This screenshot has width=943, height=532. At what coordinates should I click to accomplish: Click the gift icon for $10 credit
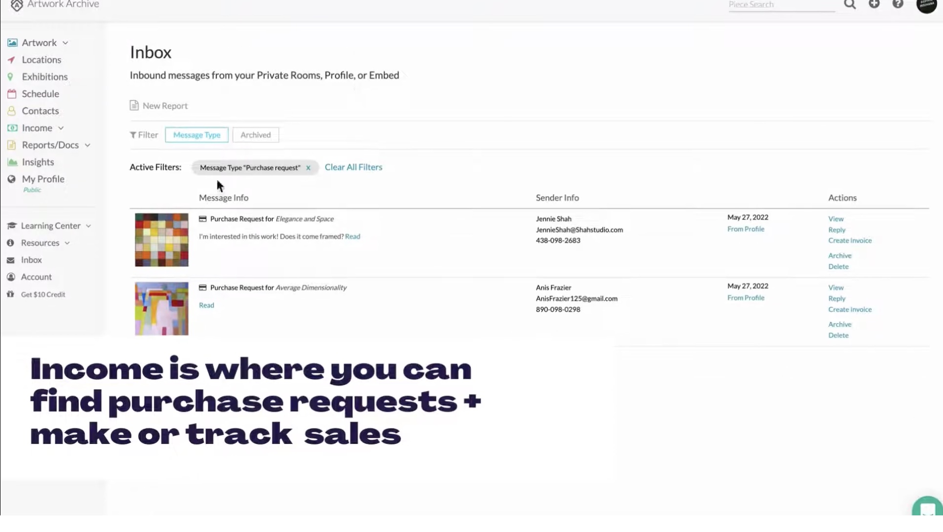click(x=10, y=294)
